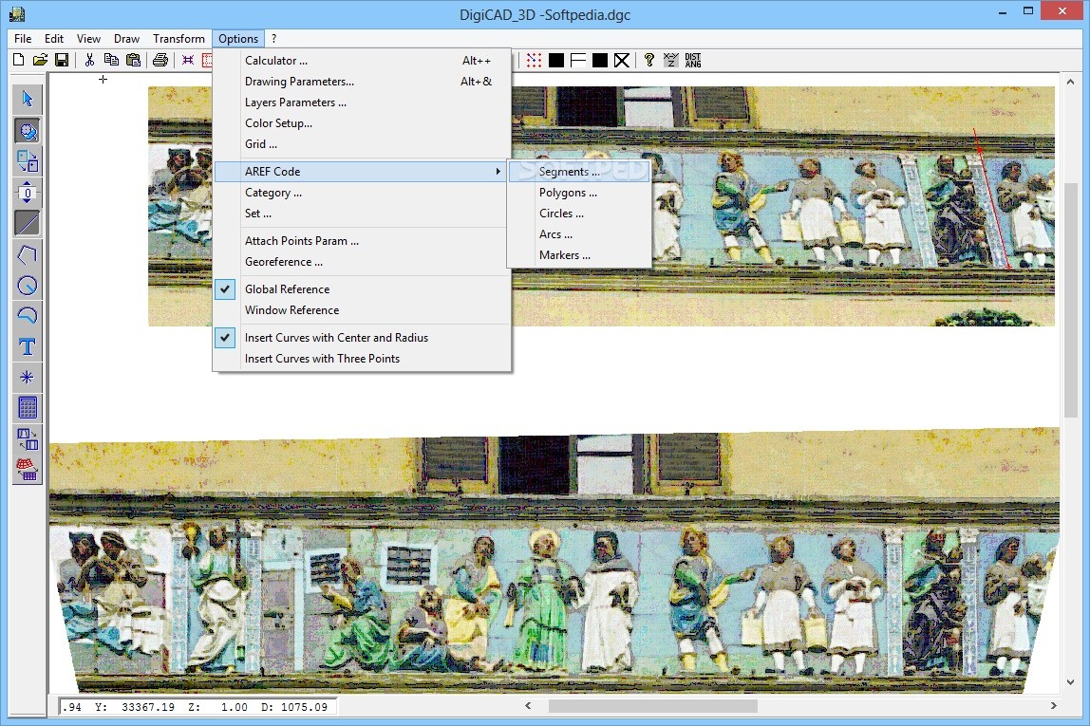Copy with the toolbar copy icon
This screenshot has height=726, width=1090.
pyautogui.click(x=111, y=61)
